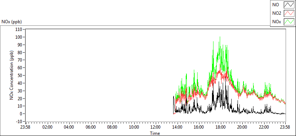Image resolution: width=296 pixels, height=136 pixels.
Task: Edit the -10 minimum y-axis value
Action: coord(19,121)
